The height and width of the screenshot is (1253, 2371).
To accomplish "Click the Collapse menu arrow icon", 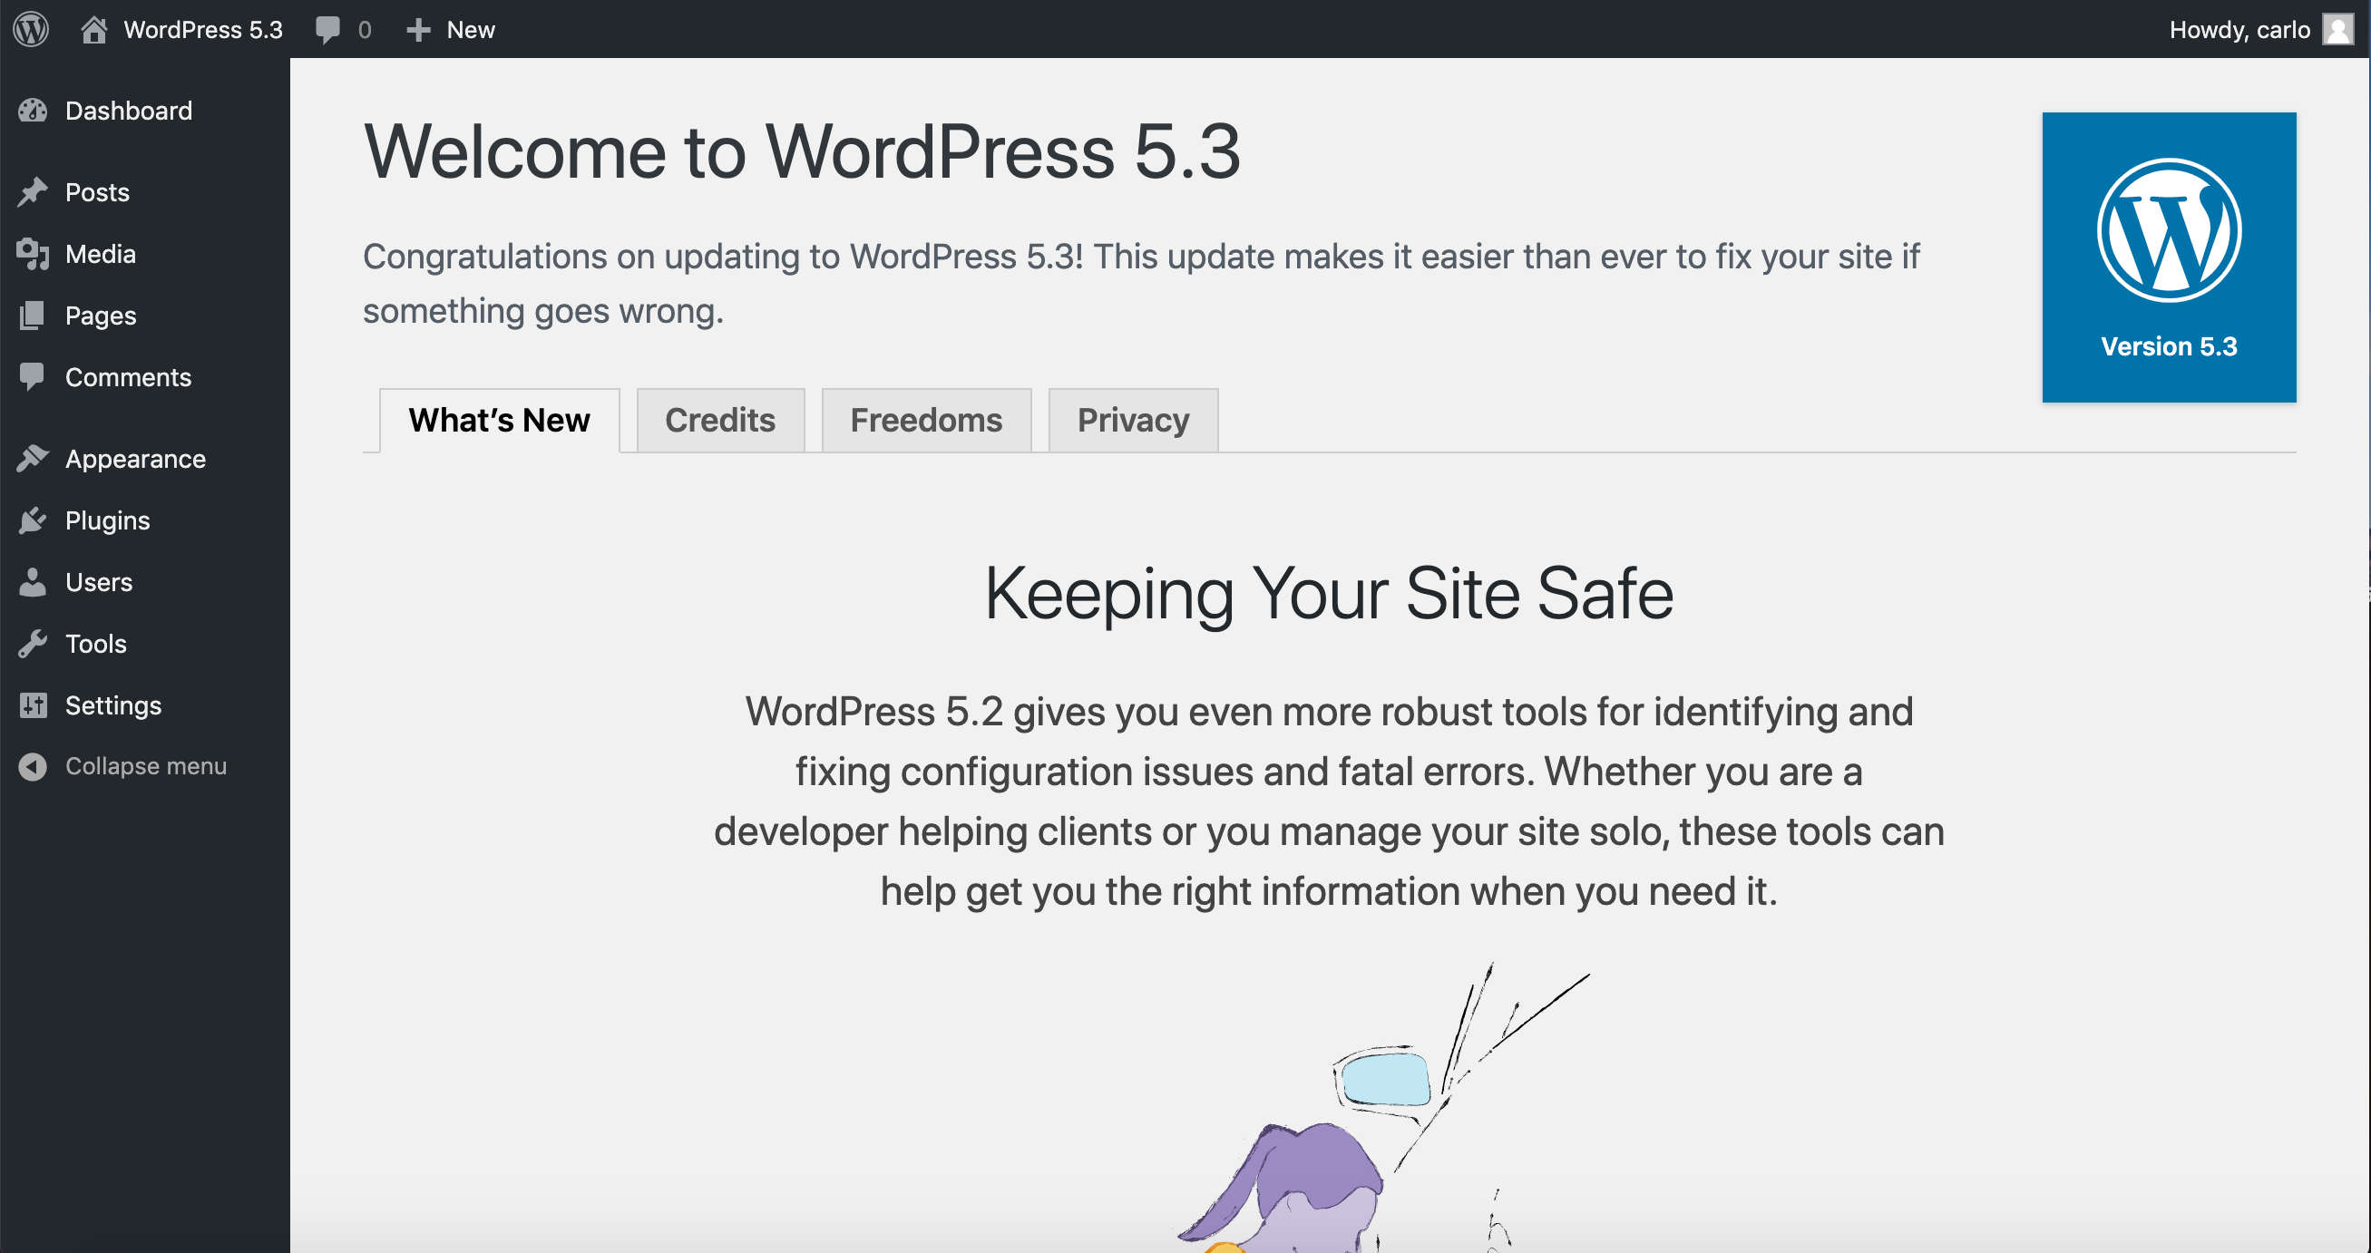I will [33, 765].
